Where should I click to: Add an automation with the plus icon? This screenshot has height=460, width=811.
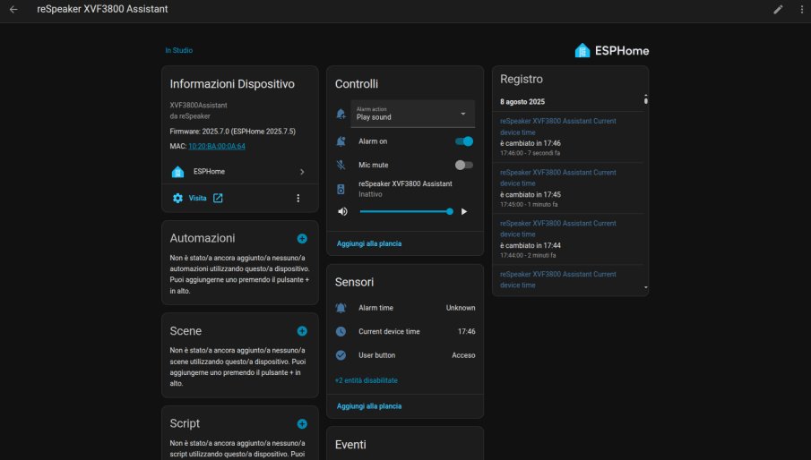302,239
